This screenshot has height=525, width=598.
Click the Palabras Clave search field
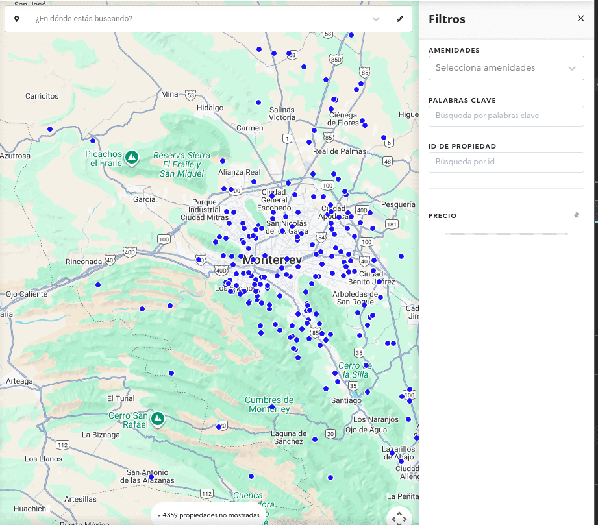[x=506, y=116]
